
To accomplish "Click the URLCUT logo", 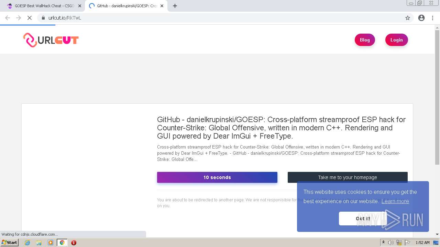I will coord(51,40).
